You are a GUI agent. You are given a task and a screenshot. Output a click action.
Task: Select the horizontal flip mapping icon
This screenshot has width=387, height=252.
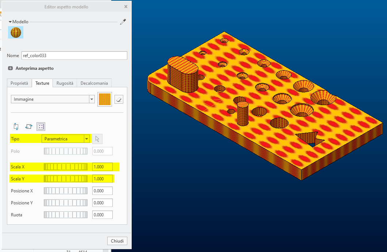click(x=28, y=126)
